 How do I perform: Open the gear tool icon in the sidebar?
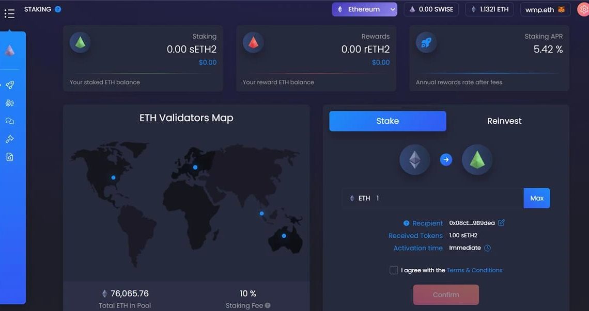pyautogui.click(x=10, y=103)
